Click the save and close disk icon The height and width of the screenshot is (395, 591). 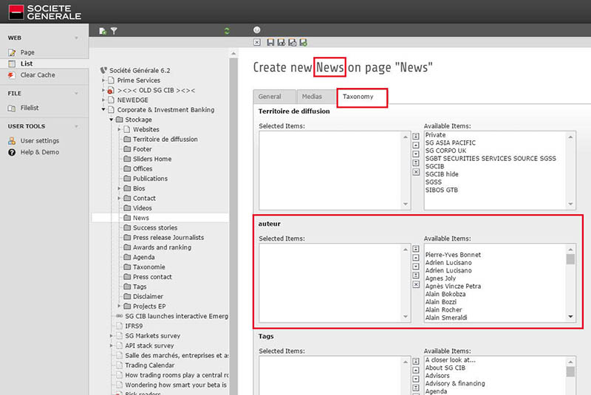(x=292, y=42)
